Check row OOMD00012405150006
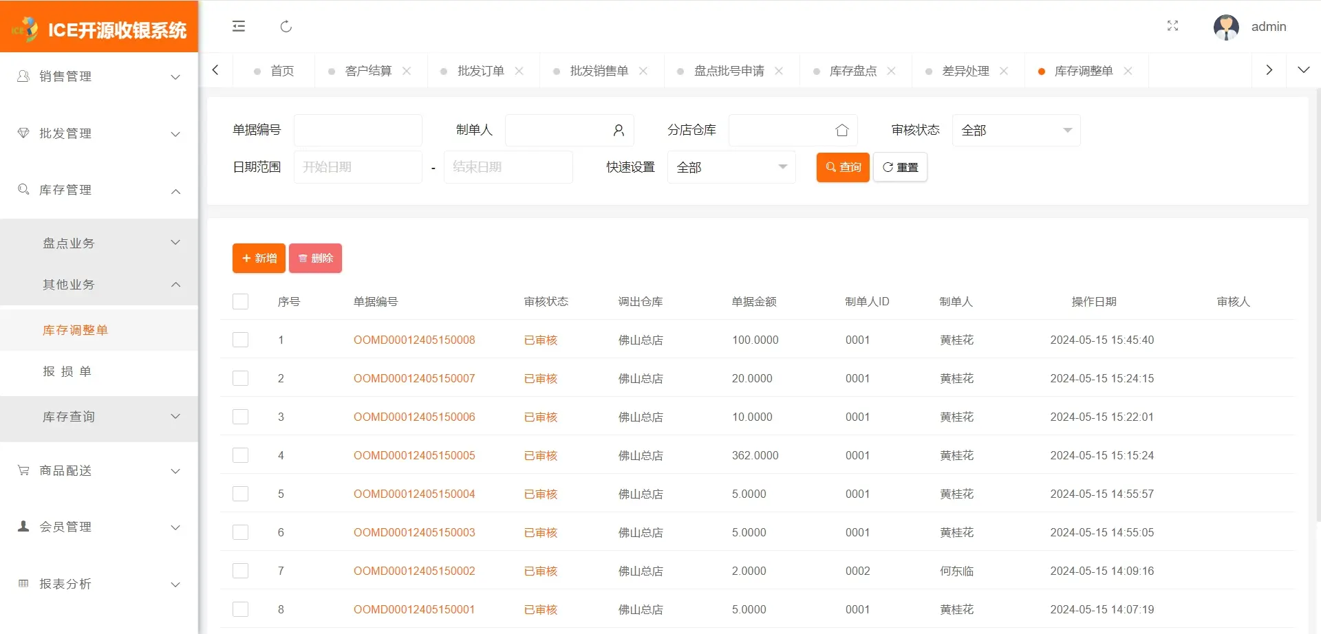1321x634 pixels. (x=240, y=417)
